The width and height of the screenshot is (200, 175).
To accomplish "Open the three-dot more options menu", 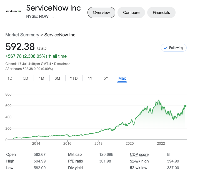I will pyautogui.click(x=53, y=16).
